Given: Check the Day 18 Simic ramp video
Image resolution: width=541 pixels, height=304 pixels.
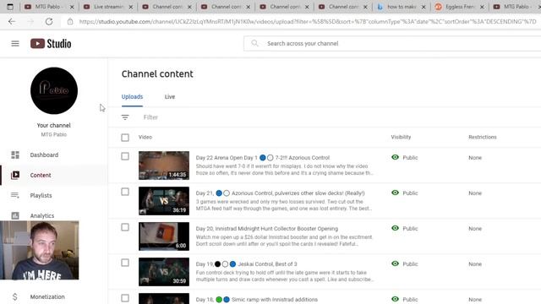Looking at the screenshot, I should (x=125, y=298).
